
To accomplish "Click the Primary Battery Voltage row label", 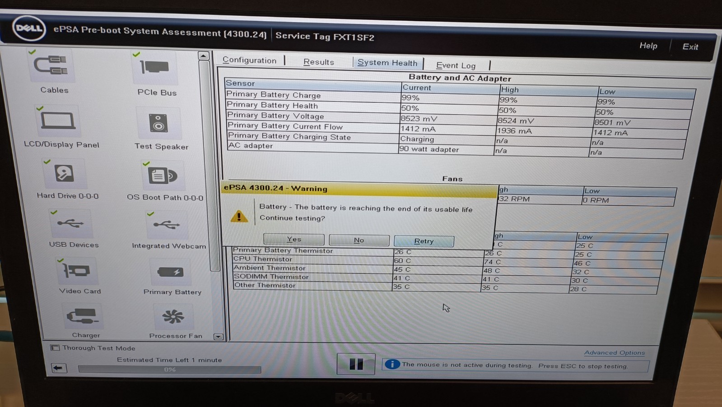I will pyautogui.click(x=275, y=116).
